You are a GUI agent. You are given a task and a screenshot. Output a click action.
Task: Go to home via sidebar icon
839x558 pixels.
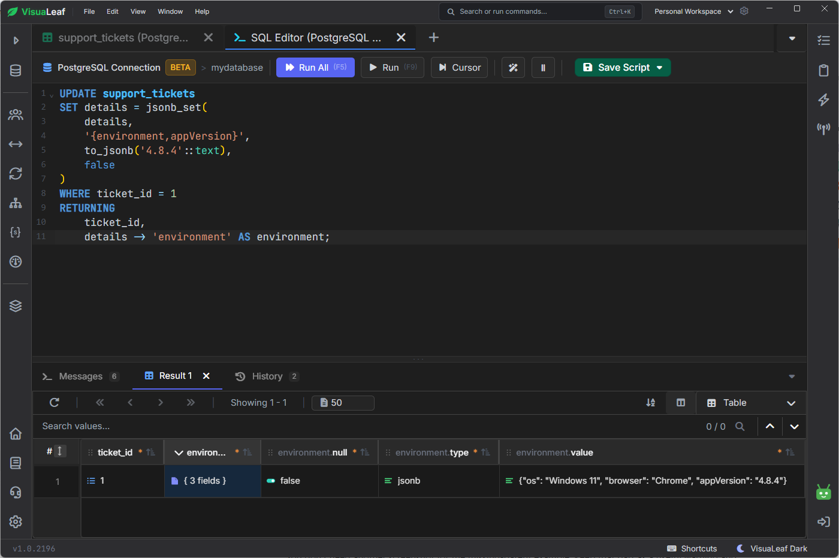tap(16, 433)
